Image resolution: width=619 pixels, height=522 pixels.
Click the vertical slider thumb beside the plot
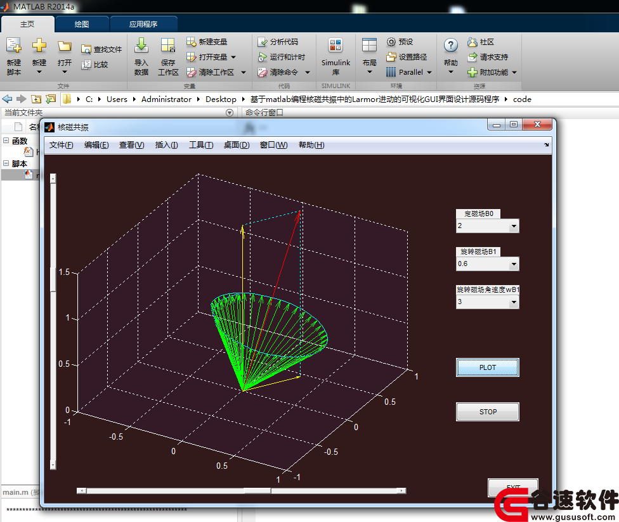53,279
